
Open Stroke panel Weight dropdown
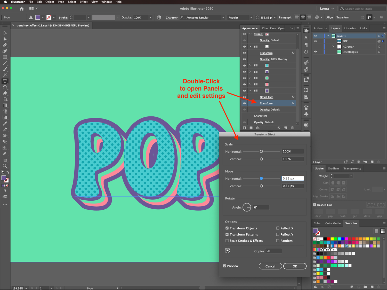click(351, 176)
